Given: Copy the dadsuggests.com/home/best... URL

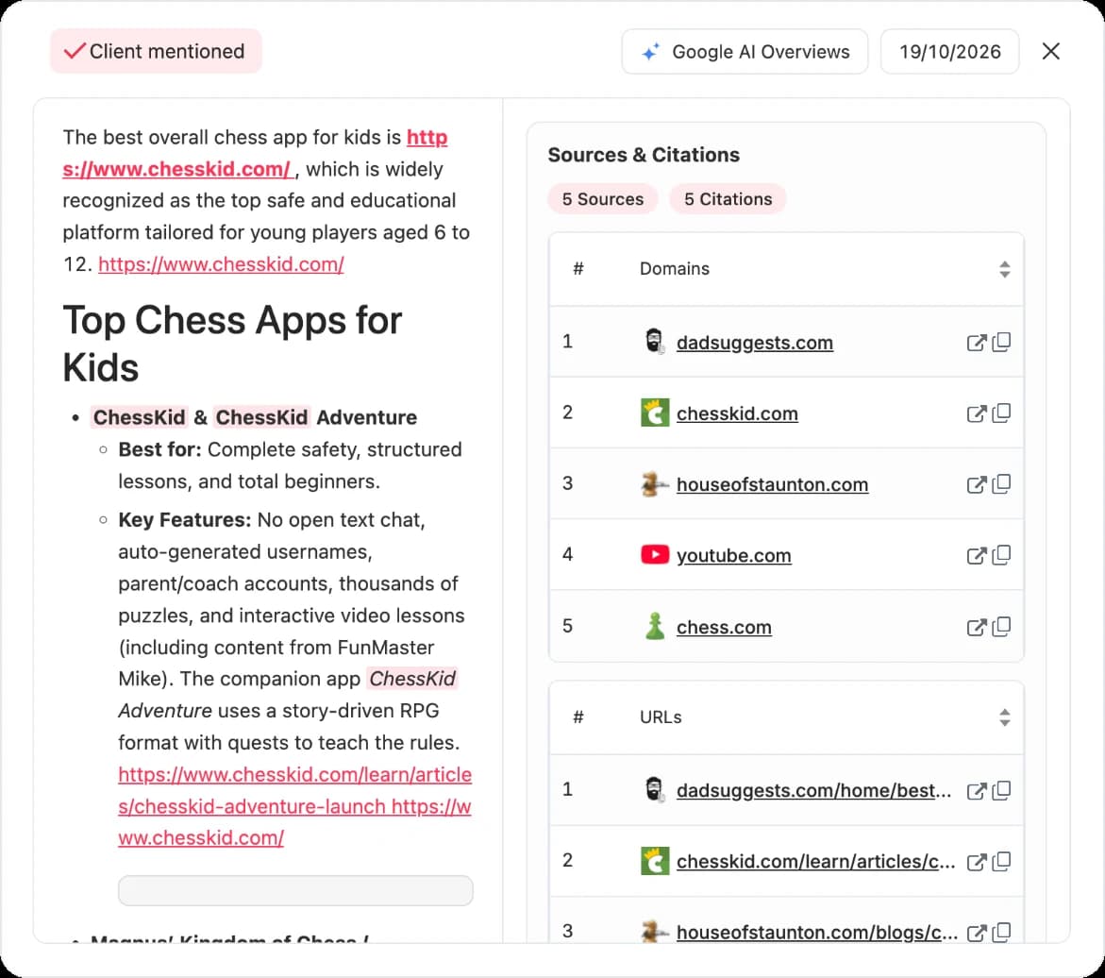Looking at the screenshot, I should pyautogui.click(x=1001, y=790).
